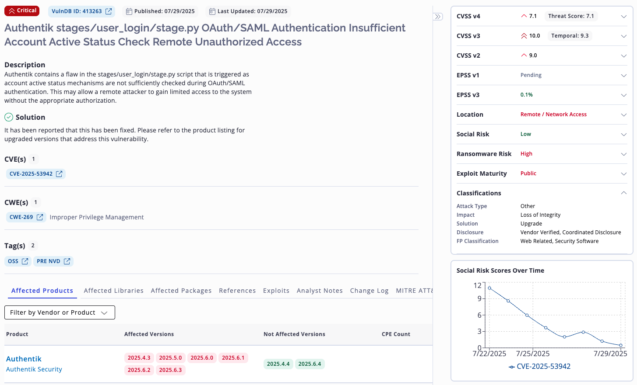Click the CVSS v3 double-arrow severity icon
Viewport: 637px width, 385px height.
click(524, 36)
